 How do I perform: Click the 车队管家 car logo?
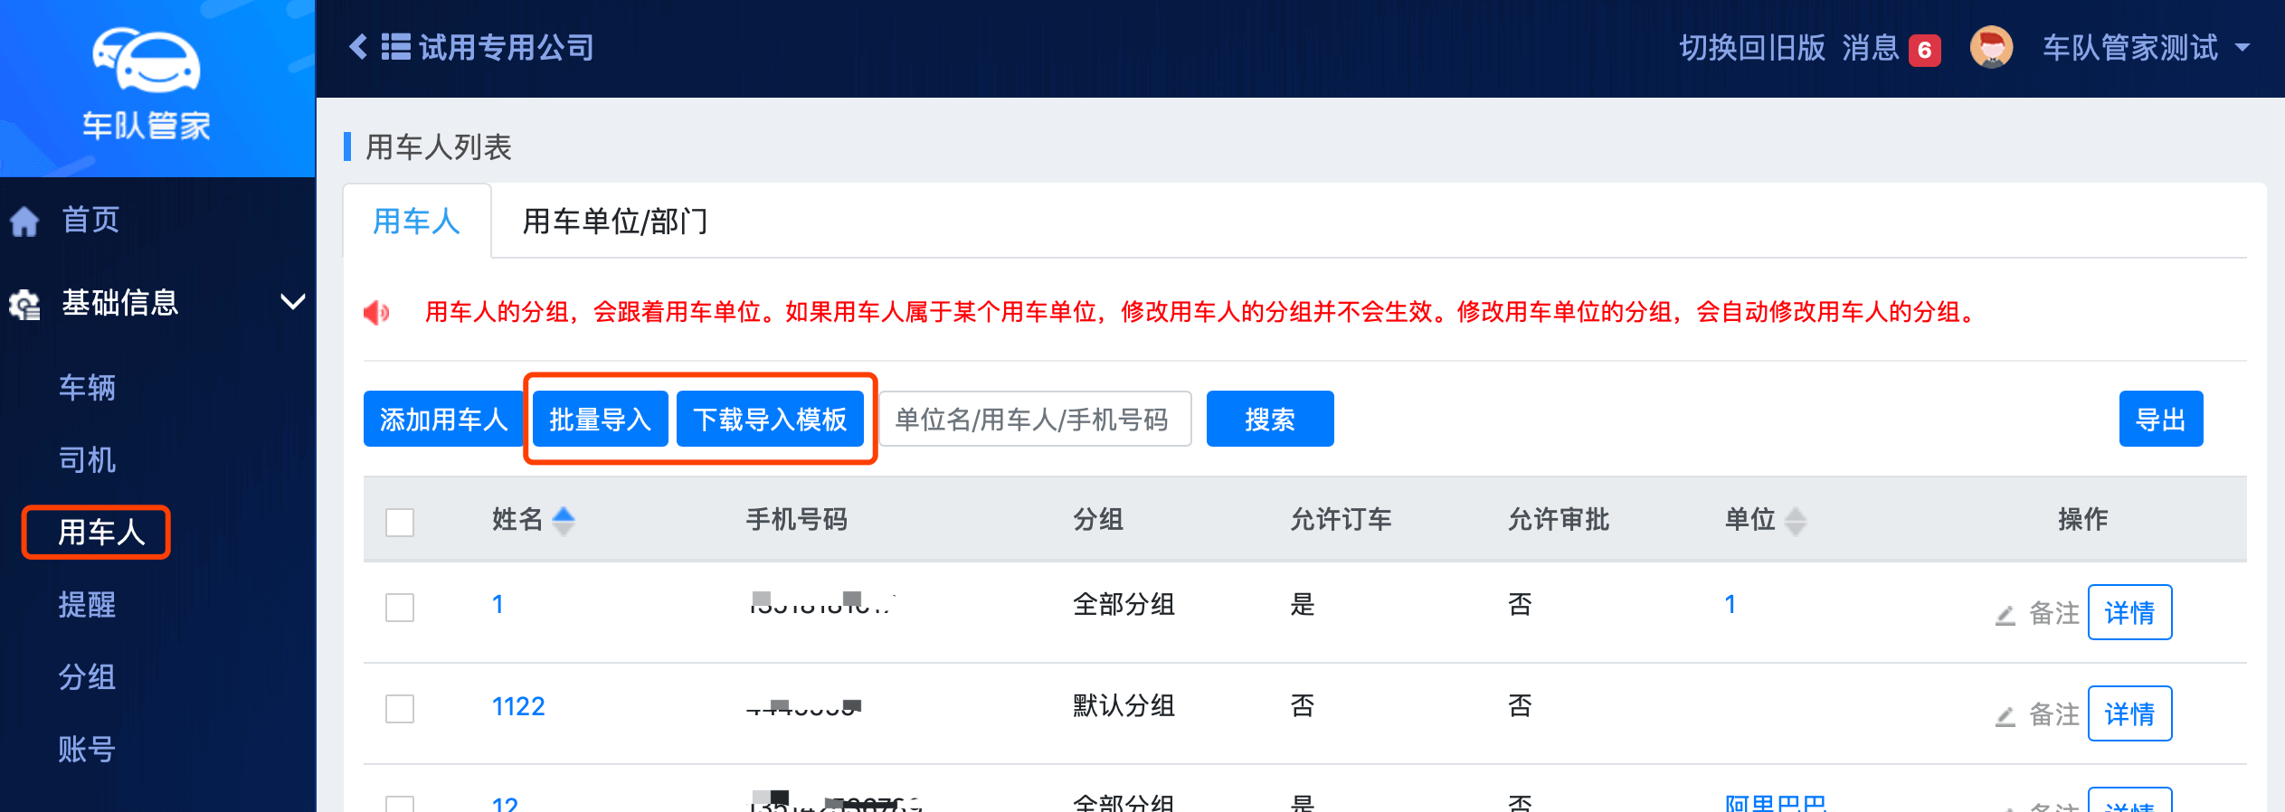point(147,60)
